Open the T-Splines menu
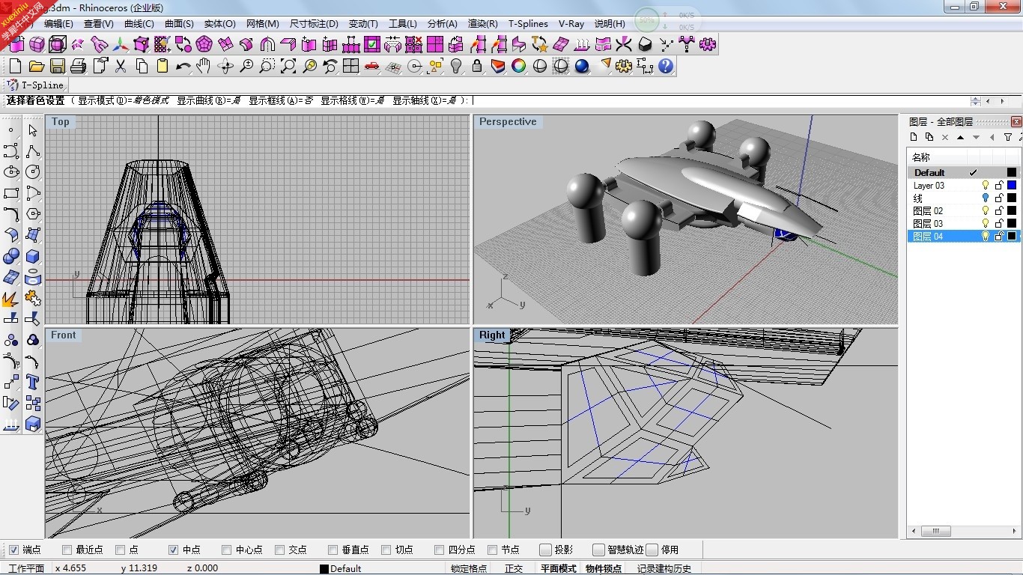Image resolution: width=1023 pixels, height=575 pixels. 528,24
